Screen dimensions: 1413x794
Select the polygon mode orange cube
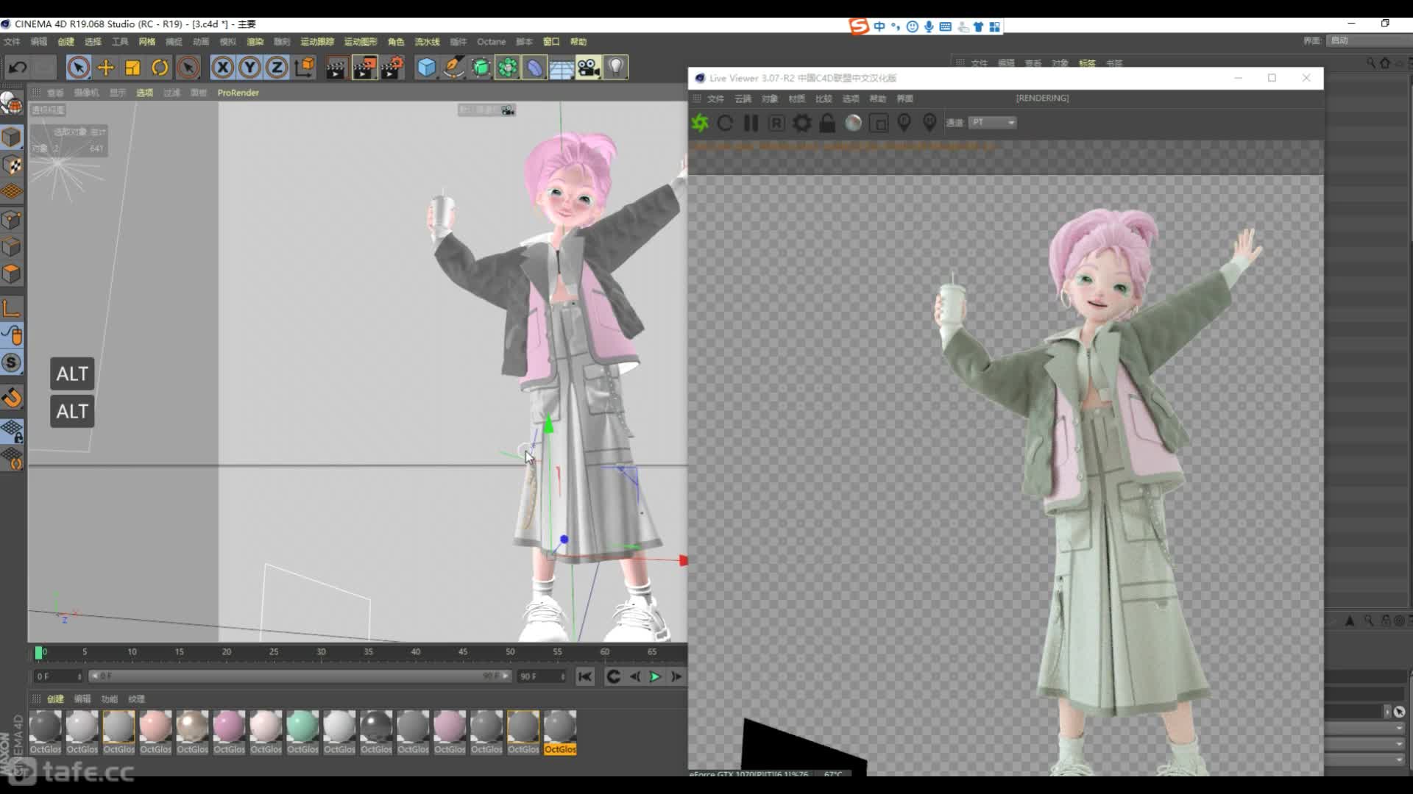coord(12,274)
